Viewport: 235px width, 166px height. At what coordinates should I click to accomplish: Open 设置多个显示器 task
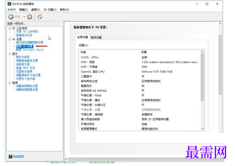(x=26, y=79)
